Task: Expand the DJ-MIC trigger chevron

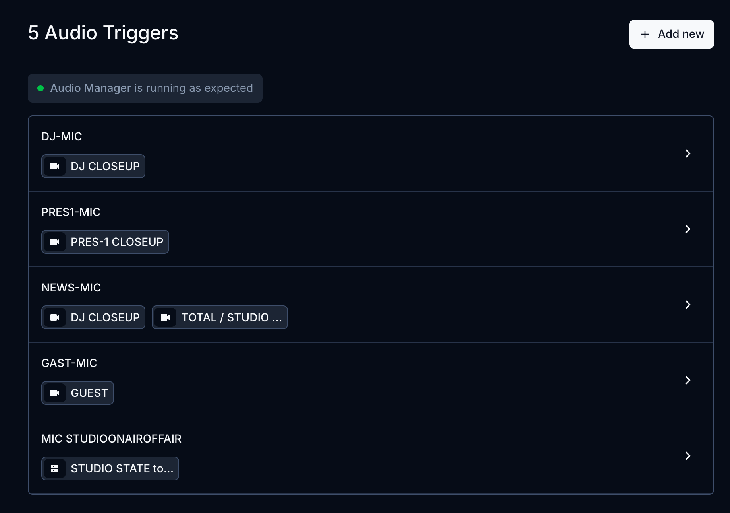Action: coord(688,154)
